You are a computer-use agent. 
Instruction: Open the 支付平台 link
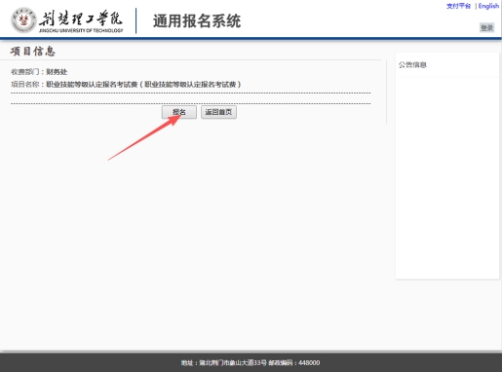point(458,6)
